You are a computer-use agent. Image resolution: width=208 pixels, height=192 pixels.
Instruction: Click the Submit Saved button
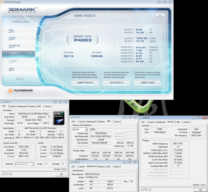click(x=148, y=83)
